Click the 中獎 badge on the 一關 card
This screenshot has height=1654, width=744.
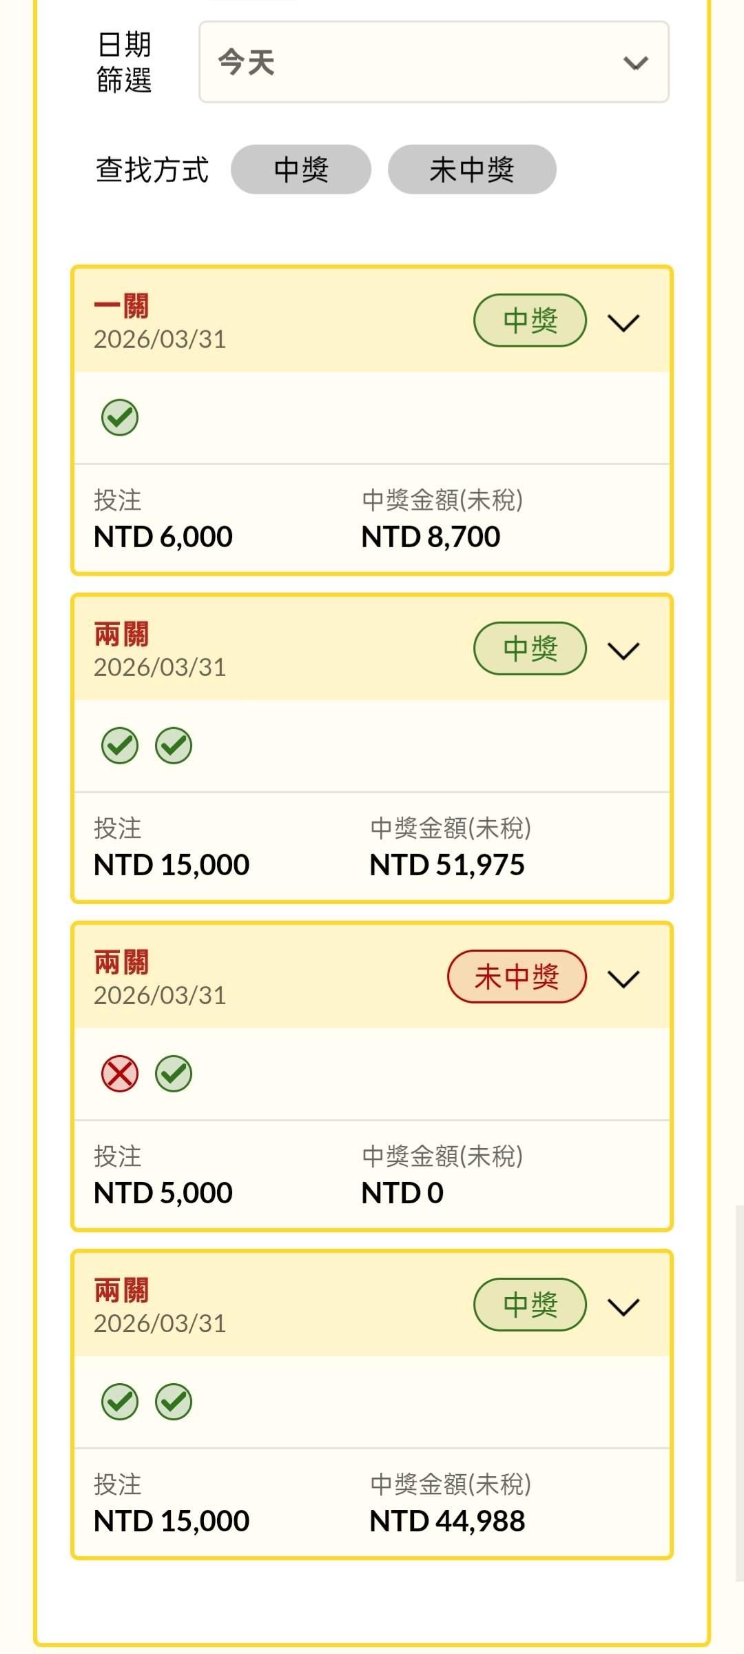click(530, 320)
